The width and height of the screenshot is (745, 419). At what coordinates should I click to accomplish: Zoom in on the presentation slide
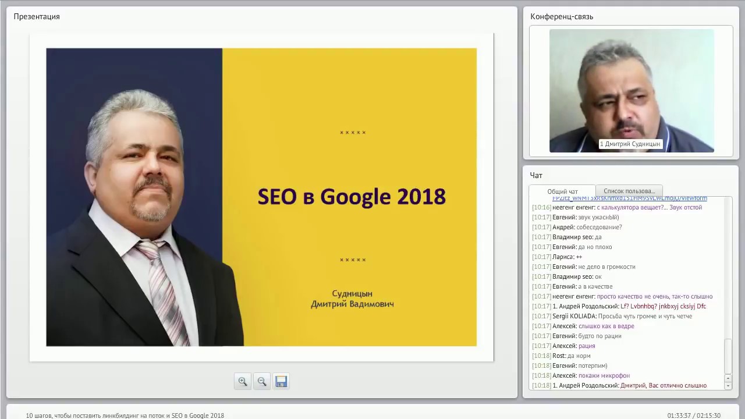(x=243, y=381)
